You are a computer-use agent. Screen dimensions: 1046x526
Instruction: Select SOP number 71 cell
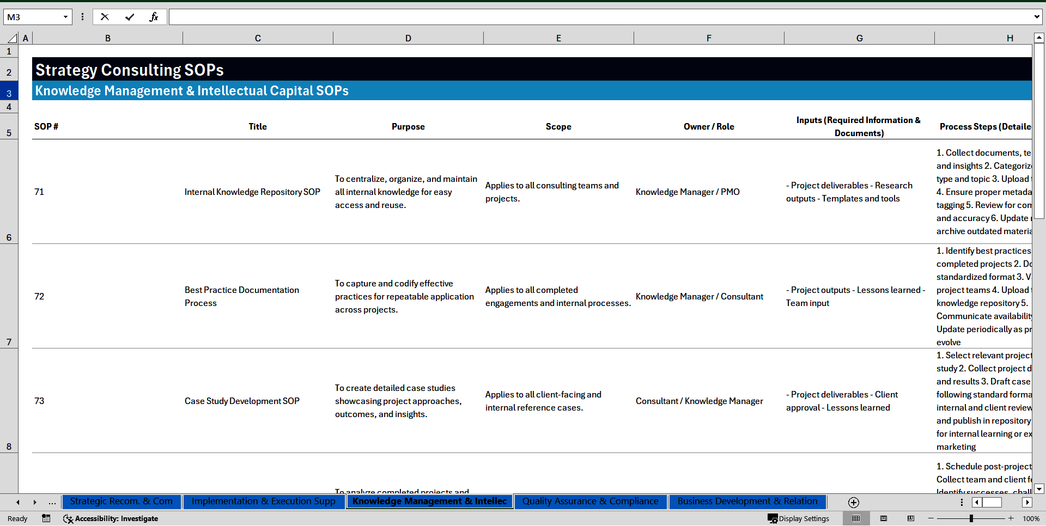[x=107, y=192]
